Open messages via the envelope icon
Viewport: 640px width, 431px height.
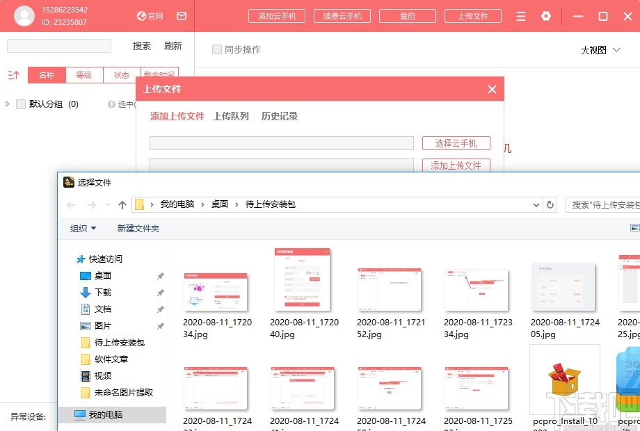(x=181, y=16)
